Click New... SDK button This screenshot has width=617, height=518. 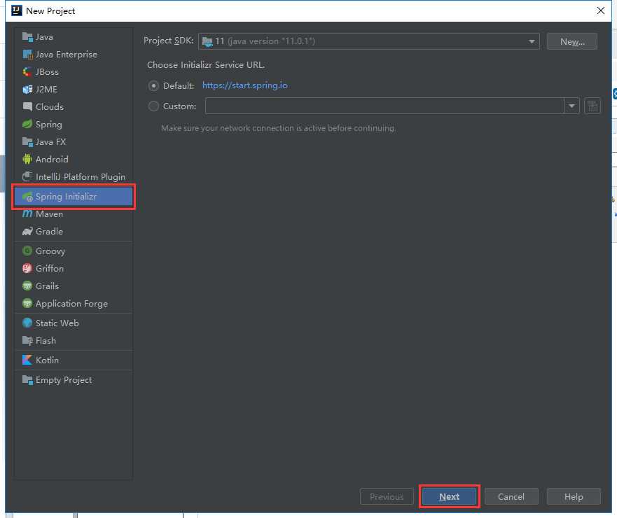[572, 42]
